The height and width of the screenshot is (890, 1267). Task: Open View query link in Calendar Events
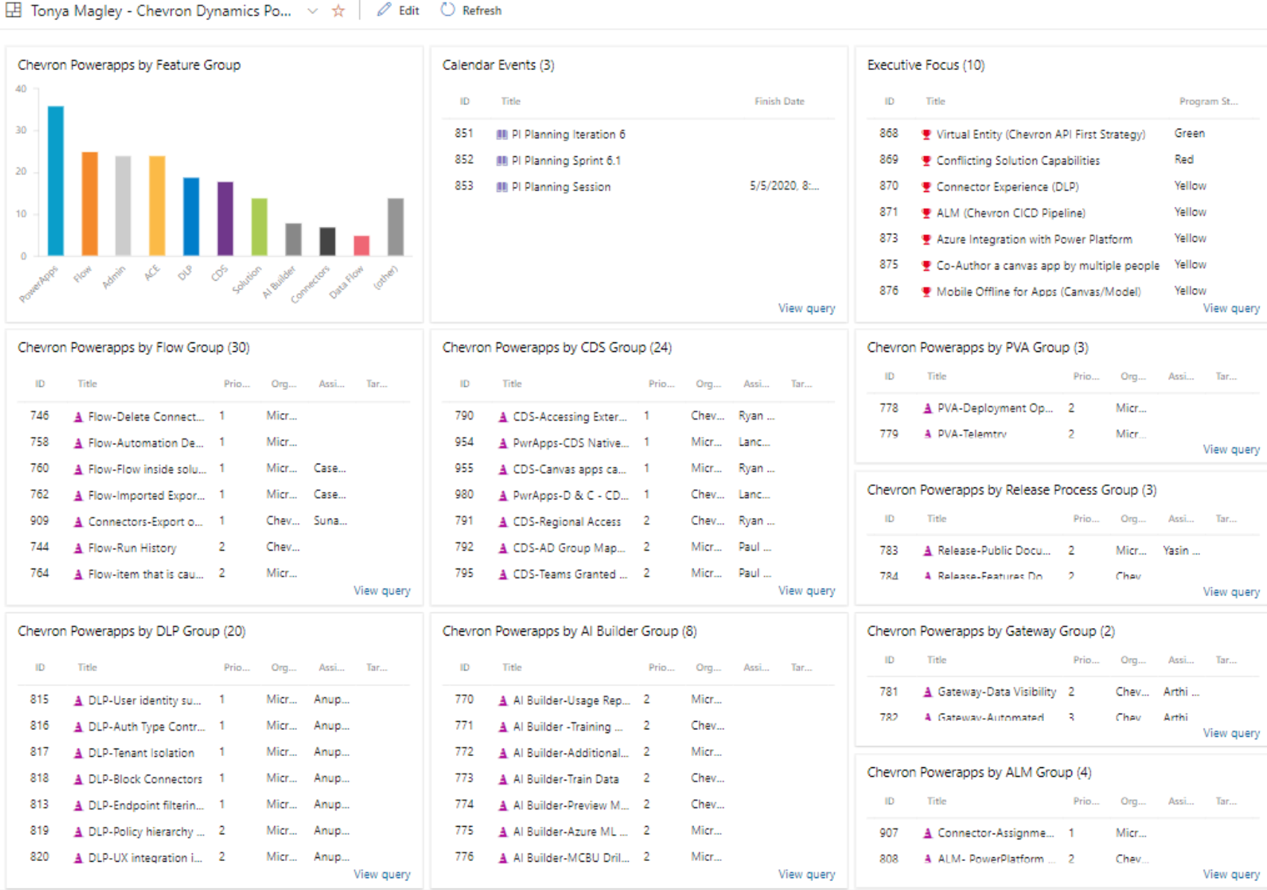(806, 308)
